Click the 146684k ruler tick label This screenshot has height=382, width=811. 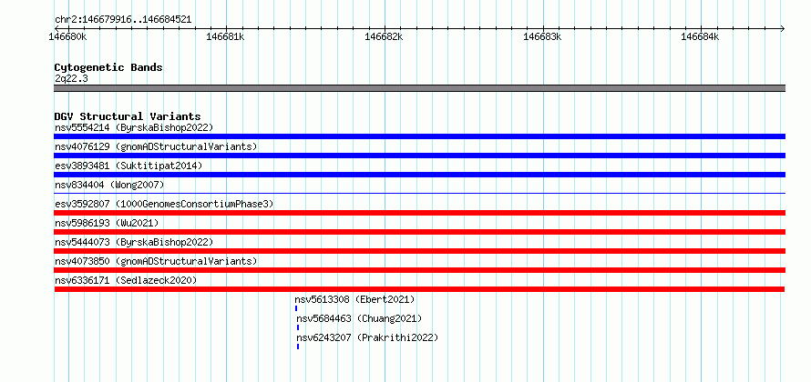coord(700,36)
